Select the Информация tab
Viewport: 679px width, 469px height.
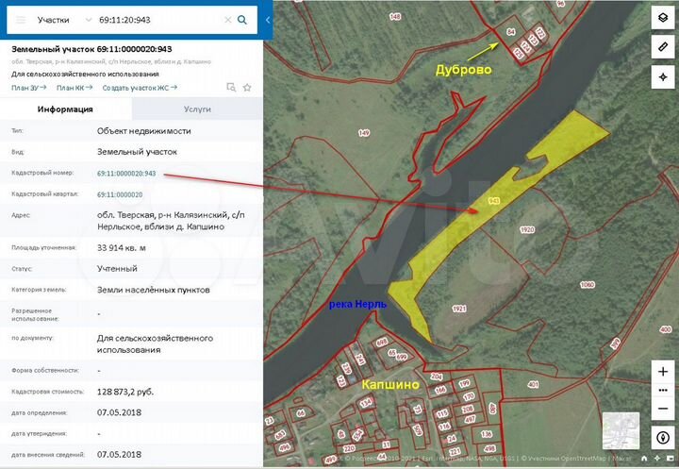tap(66, 109)
